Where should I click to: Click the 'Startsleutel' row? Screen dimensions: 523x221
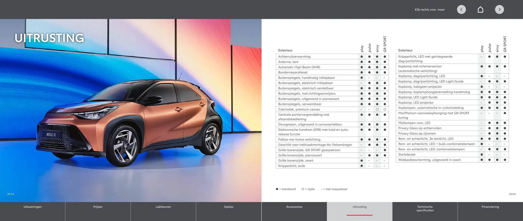452,155
